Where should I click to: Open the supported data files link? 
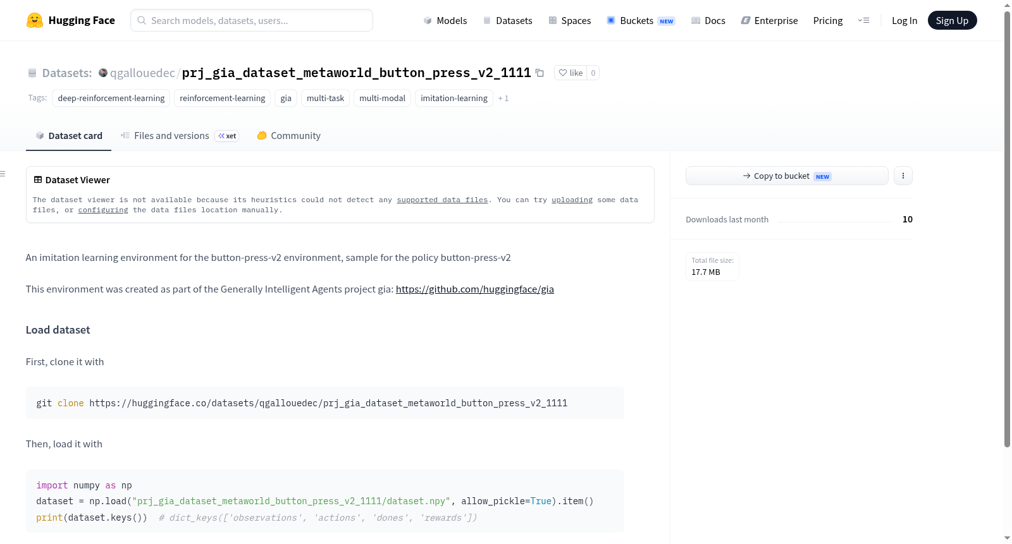pos(442,200)
